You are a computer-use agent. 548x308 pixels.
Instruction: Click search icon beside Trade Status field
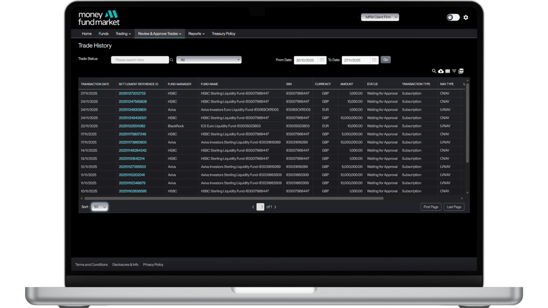(x=172, y=60)
